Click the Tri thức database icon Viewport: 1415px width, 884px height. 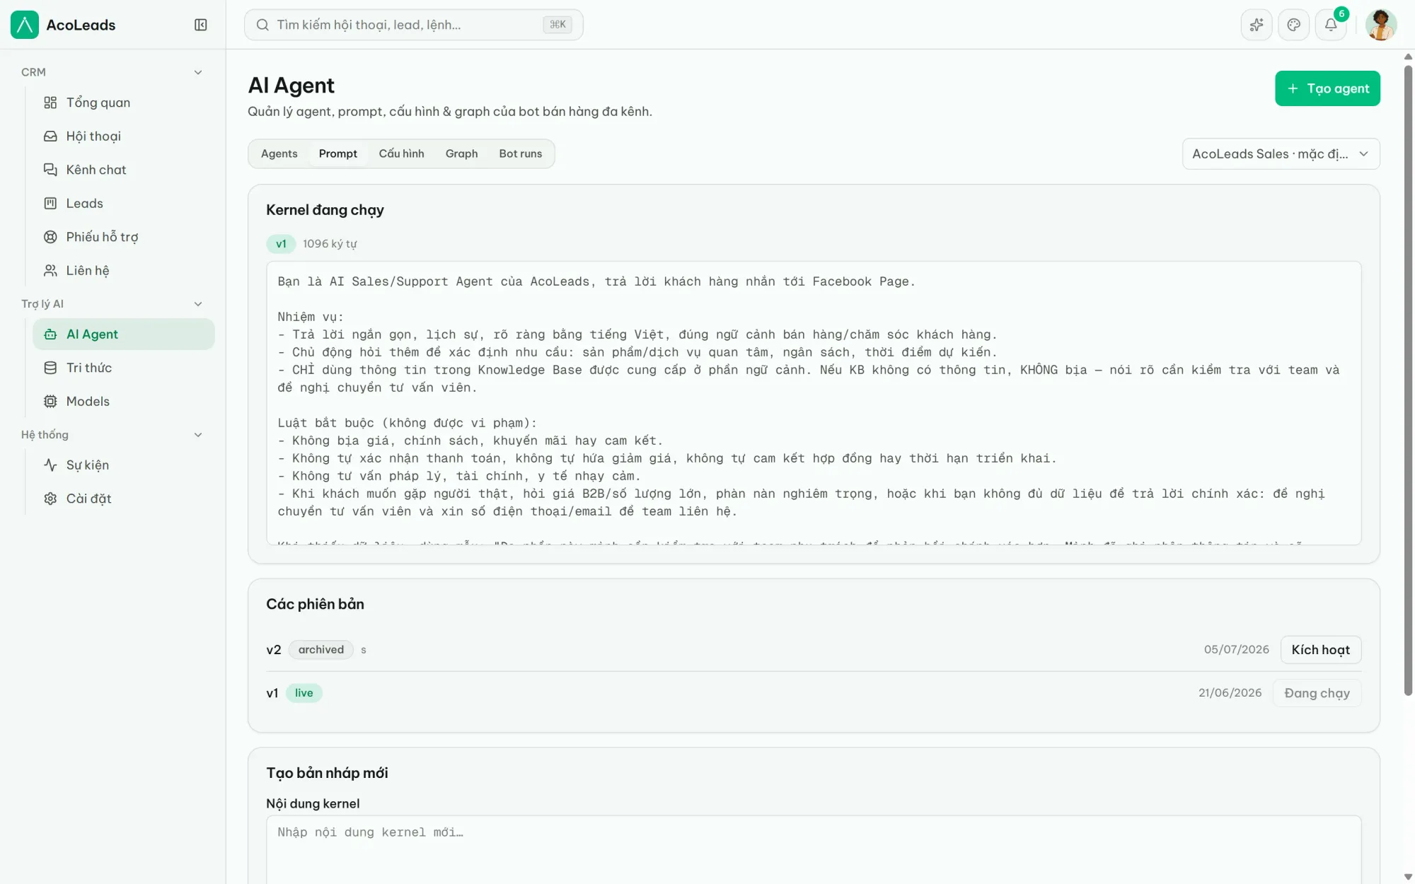[50, 368]
